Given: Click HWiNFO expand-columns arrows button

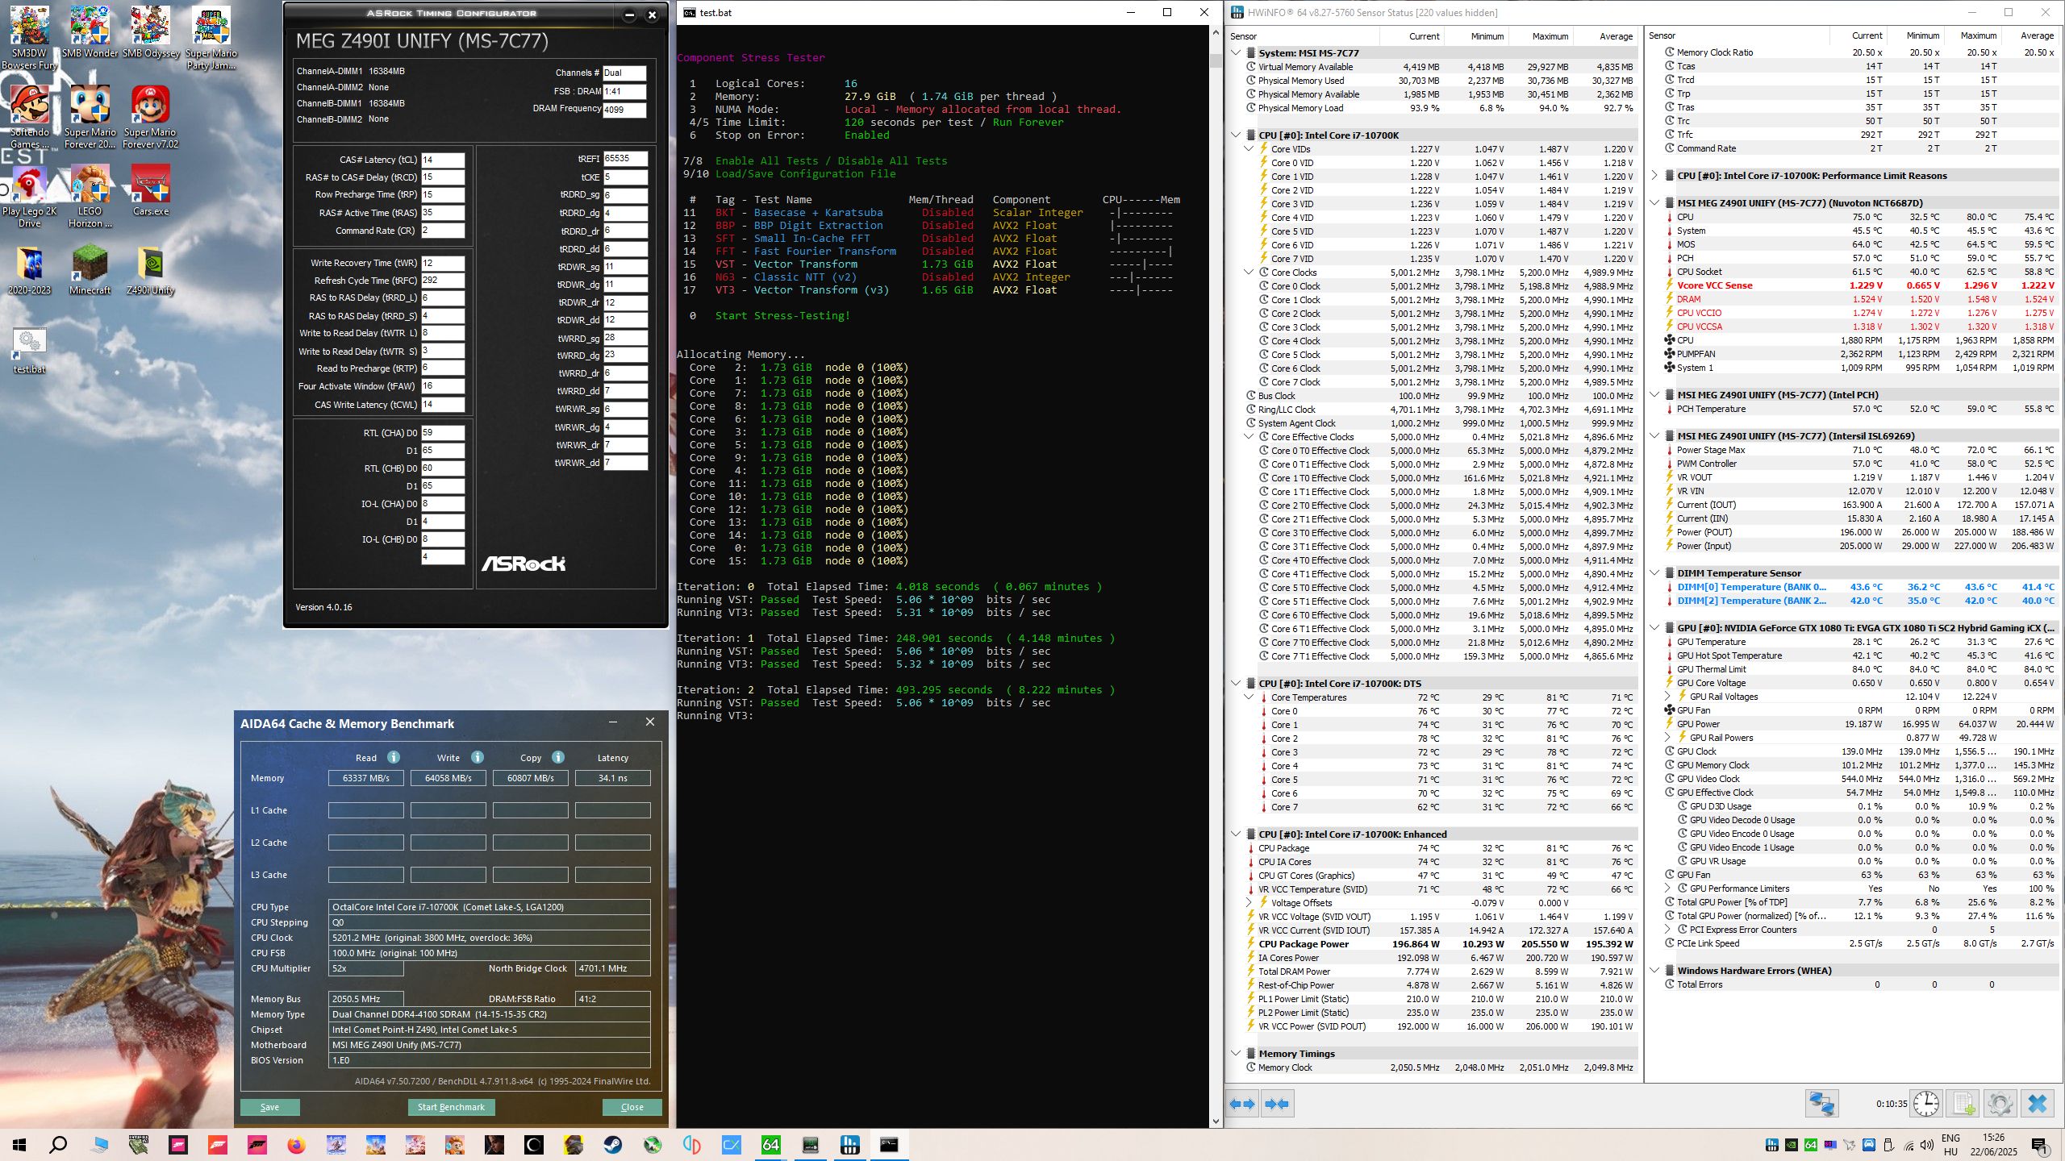Looking at the screenshot, I should click(1242, 1104).
